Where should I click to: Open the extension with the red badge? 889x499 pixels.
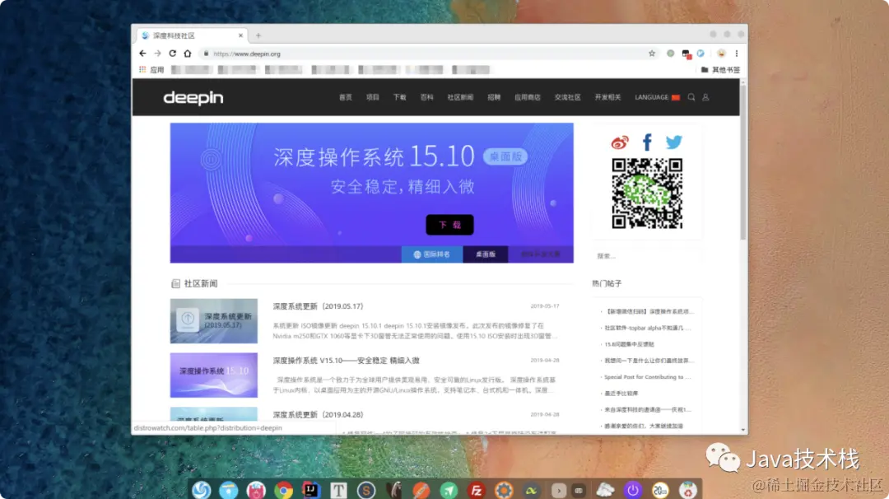[686, 54]
